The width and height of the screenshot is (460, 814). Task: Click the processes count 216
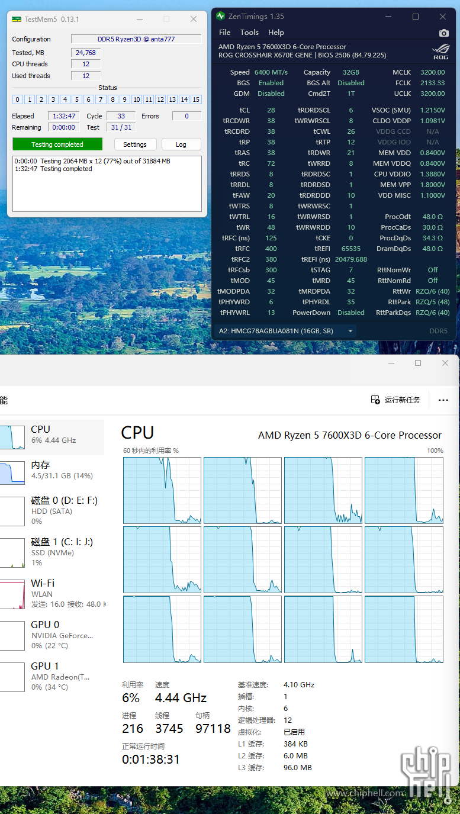click(x=133, y=729)
